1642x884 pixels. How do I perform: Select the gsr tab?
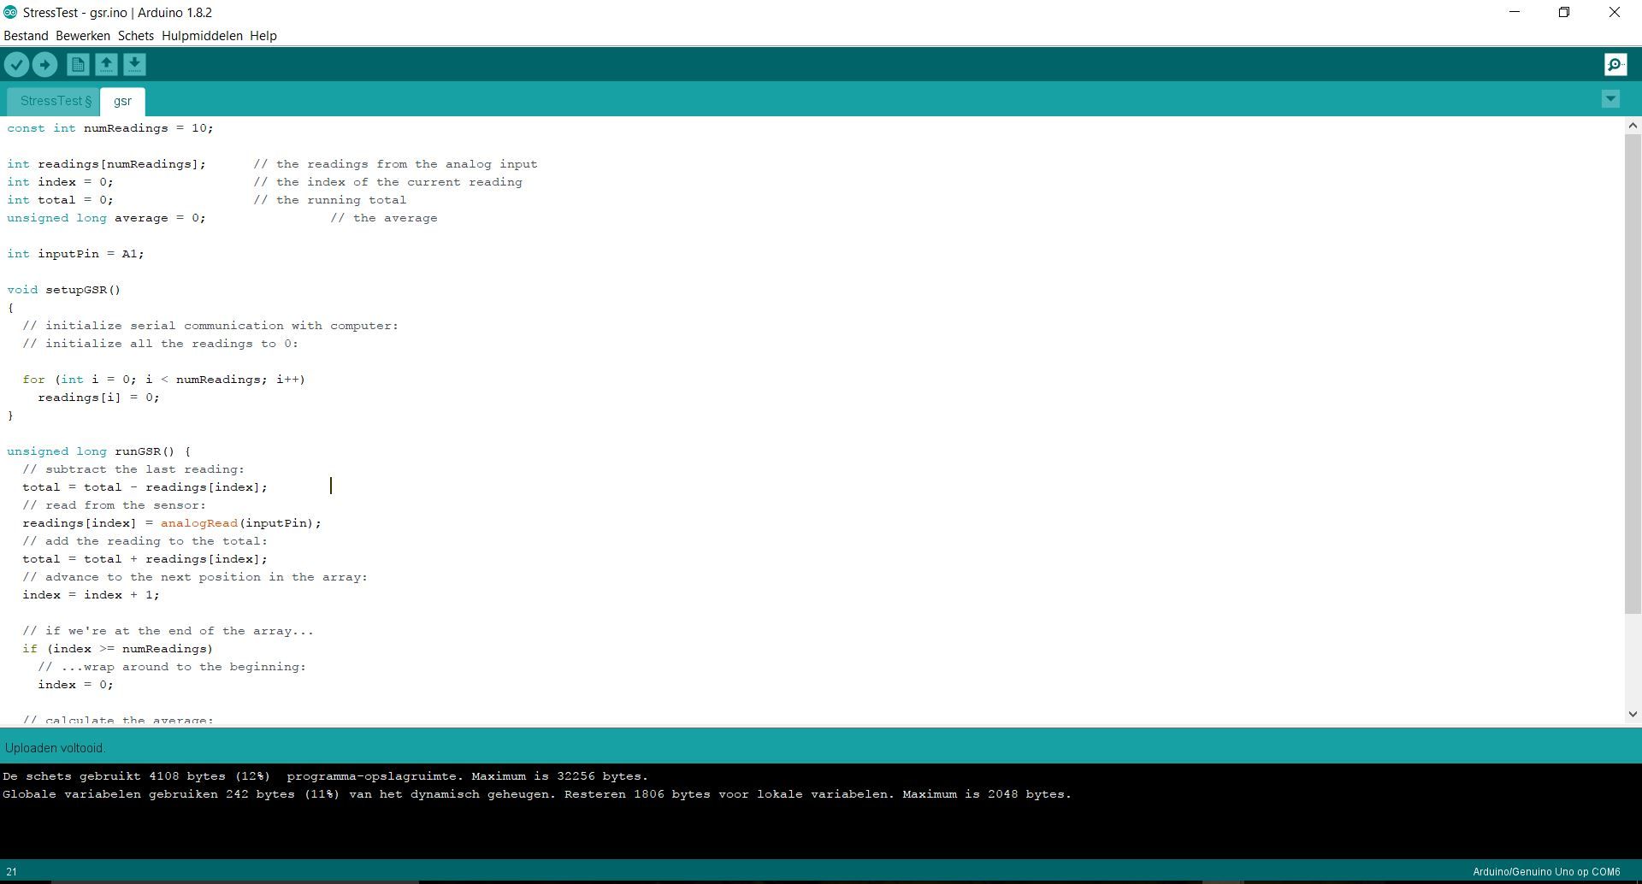[122, 101]
